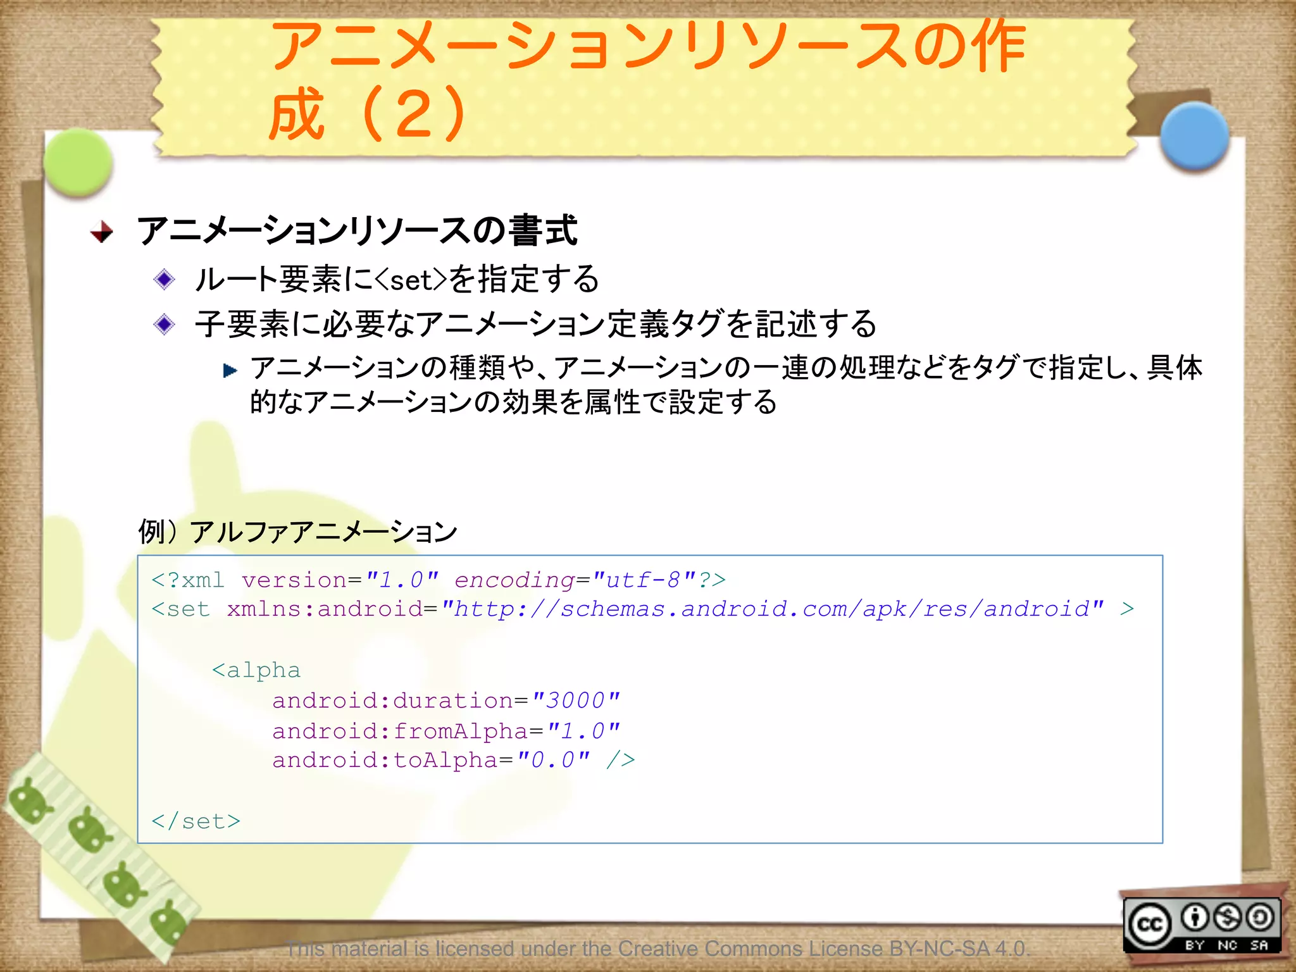Click the purple diamond bullet beside ルート要素に<set>

tap(165, 279)
